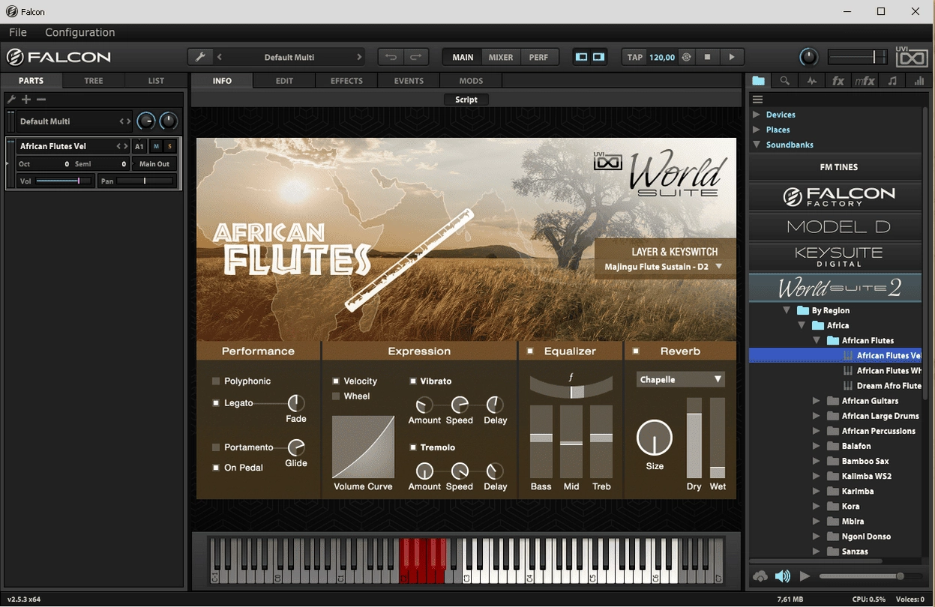Switch to the LIST tab
This screenshot has height=607, width=935.
pos(156,81)
